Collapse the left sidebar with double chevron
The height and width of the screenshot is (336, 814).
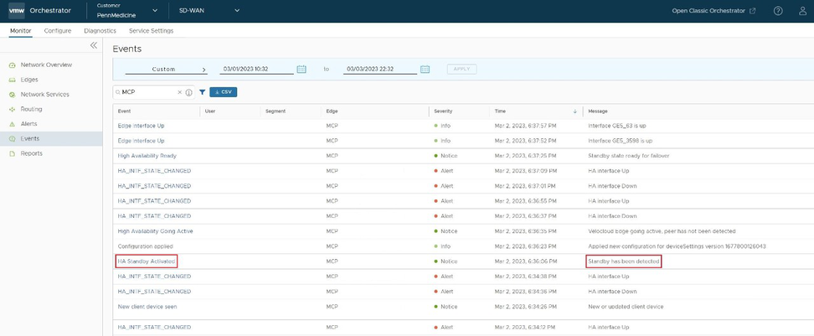tap(94, 45)
